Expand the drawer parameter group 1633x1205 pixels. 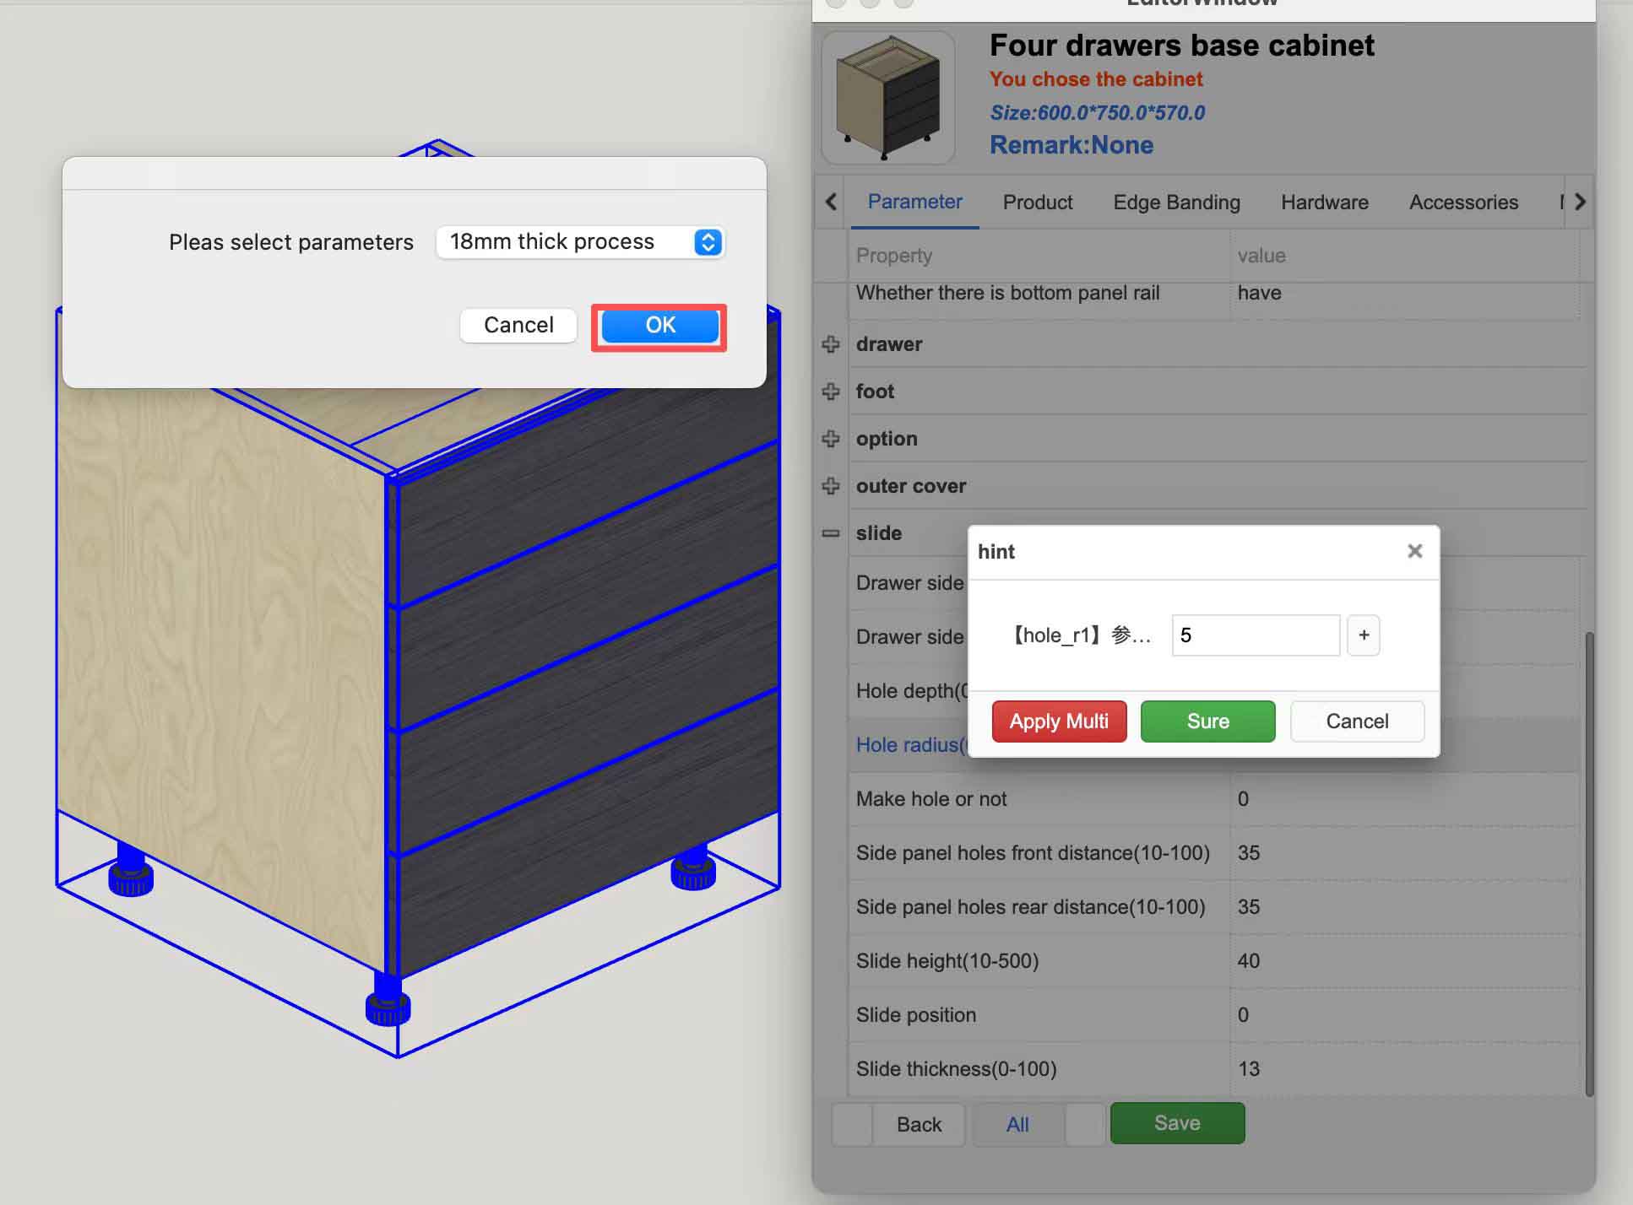click(831, 344)
